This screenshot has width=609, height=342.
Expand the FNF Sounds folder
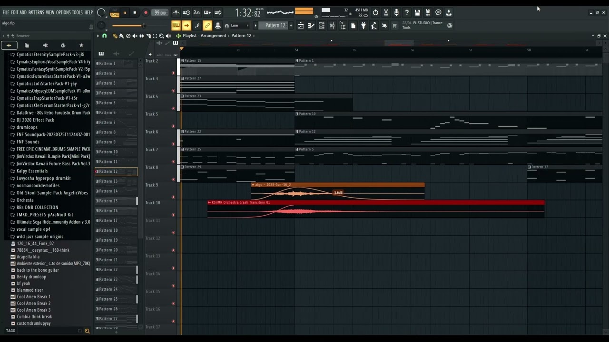coord(25,142)
